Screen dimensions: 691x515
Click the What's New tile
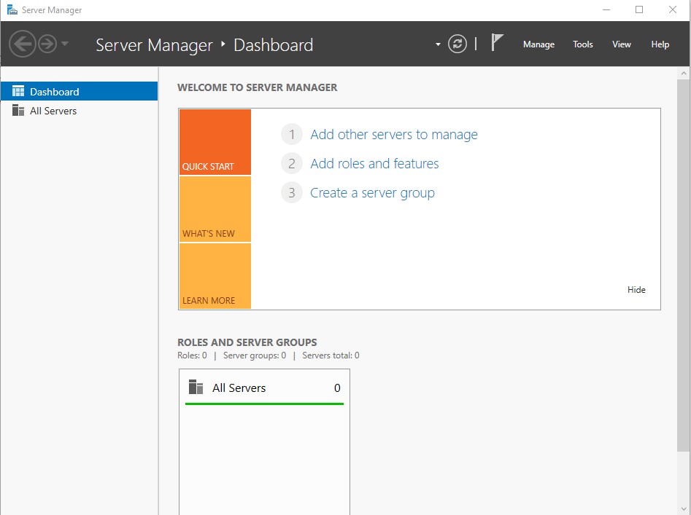[x=215, y=209]
